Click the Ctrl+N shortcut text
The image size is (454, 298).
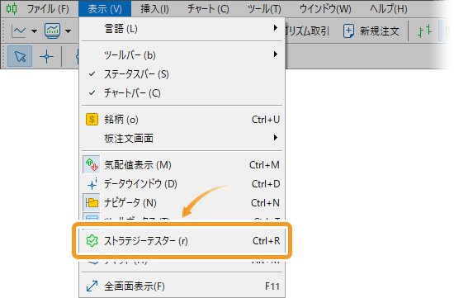[x=265, y=203]
